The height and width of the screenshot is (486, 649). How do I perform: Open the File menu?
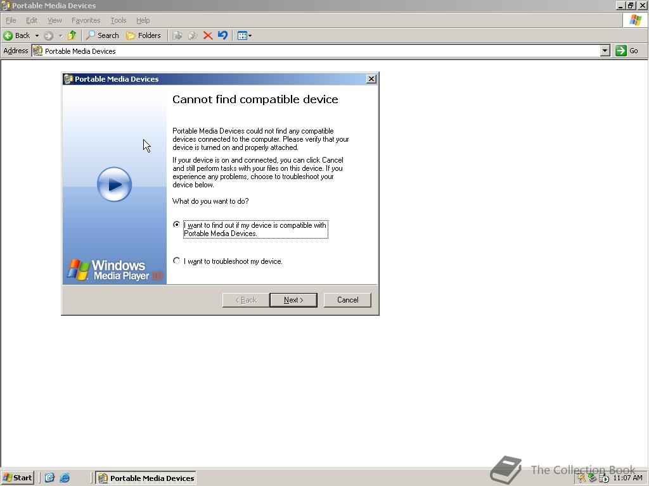[11, 20]
